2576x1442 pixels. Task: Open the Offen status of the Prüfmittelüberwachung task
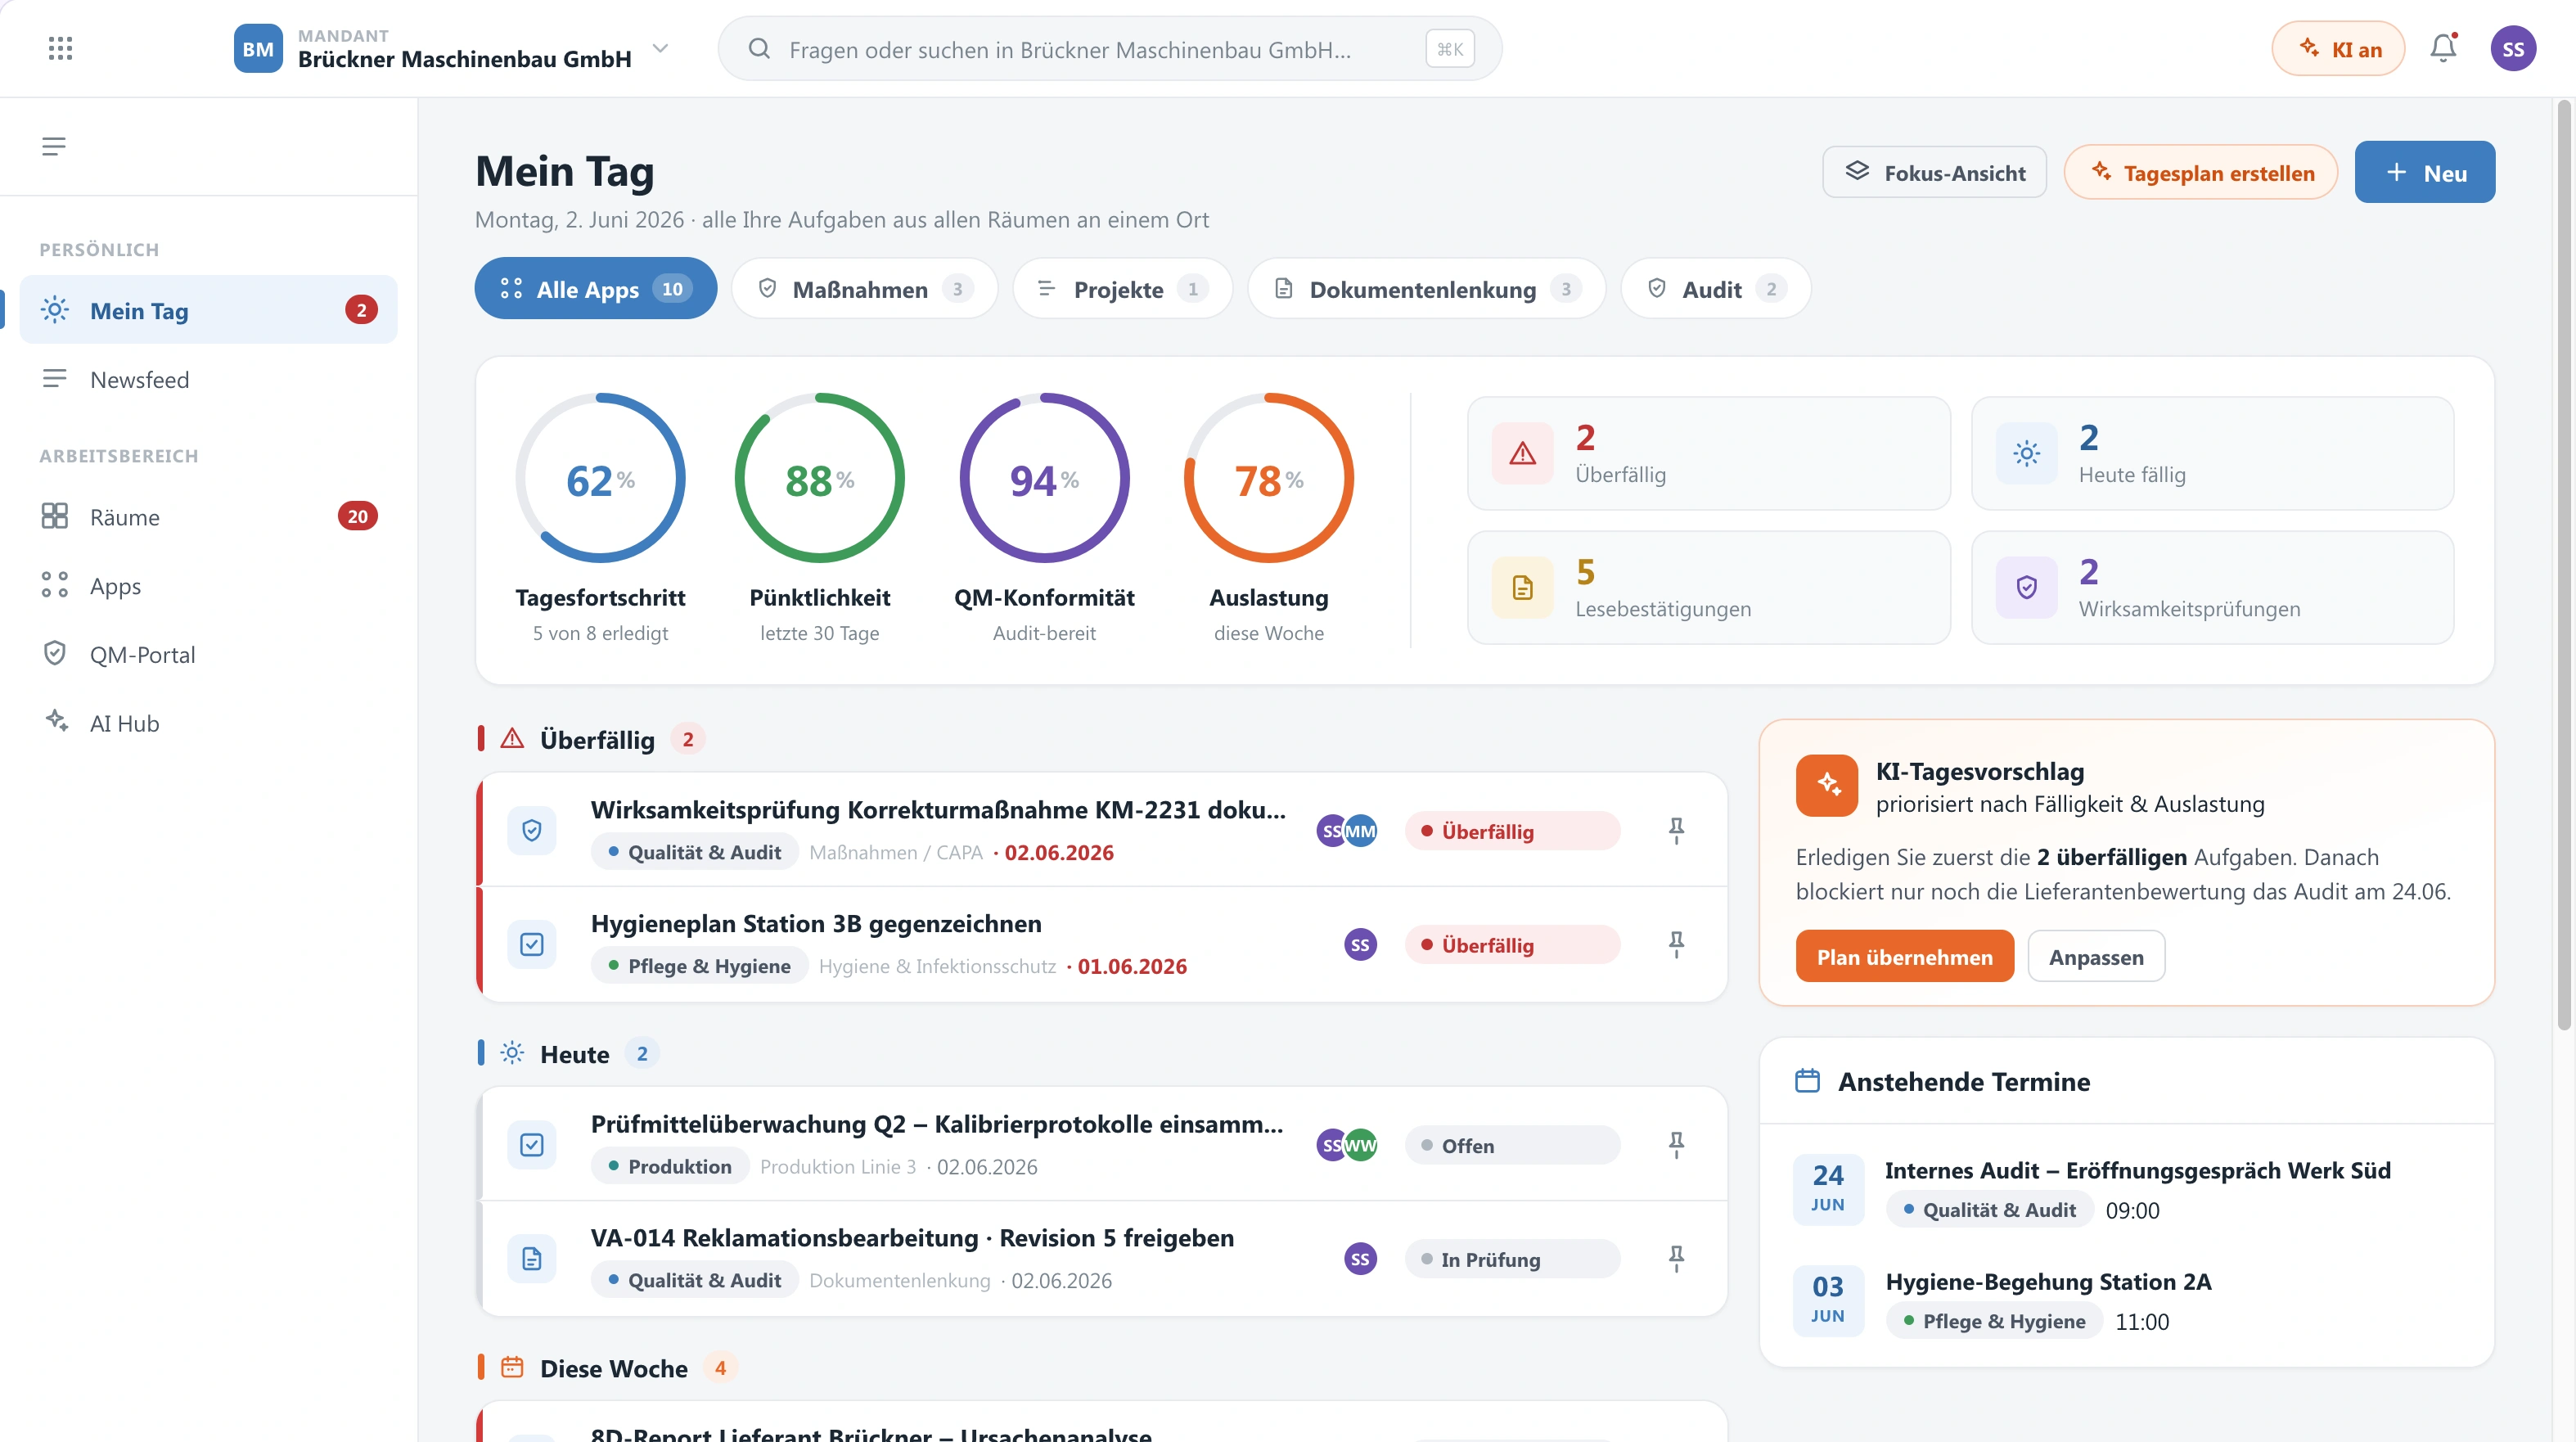click(x=1512, y=1145)
